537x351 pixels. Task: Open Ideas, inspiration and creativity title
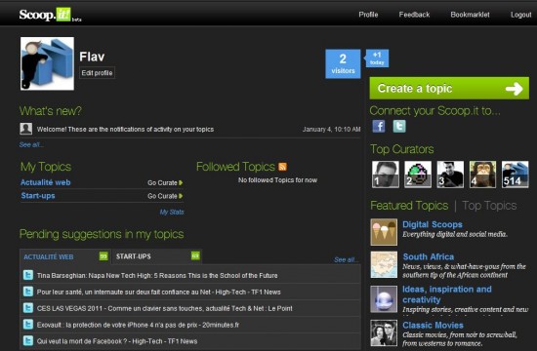(x=447, y=294)
